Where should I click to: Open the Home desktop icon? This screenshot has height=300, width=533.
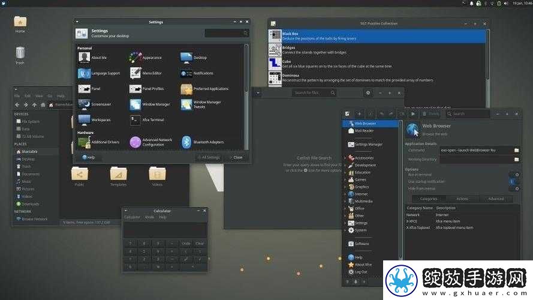(20, 24)
